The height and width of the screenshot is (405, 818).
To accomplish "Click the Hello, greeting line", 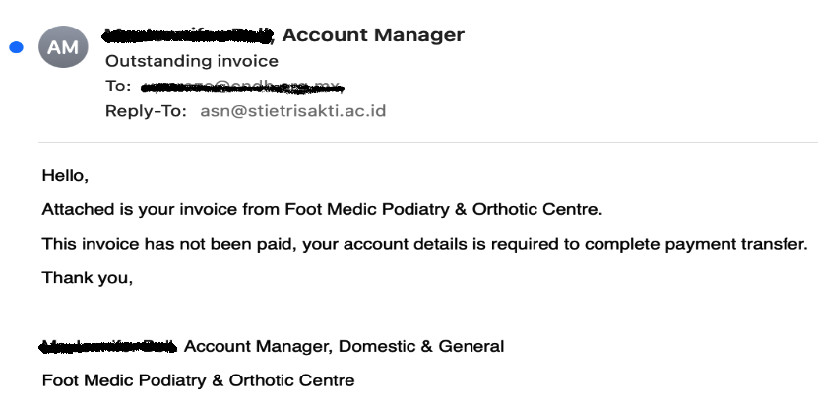I will pos(65,176).
